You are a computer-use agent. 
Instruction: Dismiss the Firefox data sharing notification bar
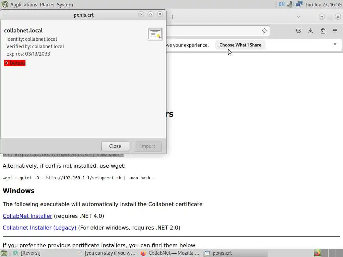[x=335, y=45]
